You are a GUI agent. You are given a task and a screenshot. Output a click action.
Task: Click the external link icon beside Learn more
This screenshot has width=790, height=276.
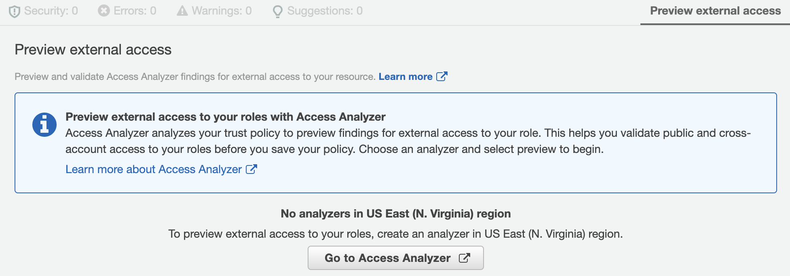pos(443,76)
